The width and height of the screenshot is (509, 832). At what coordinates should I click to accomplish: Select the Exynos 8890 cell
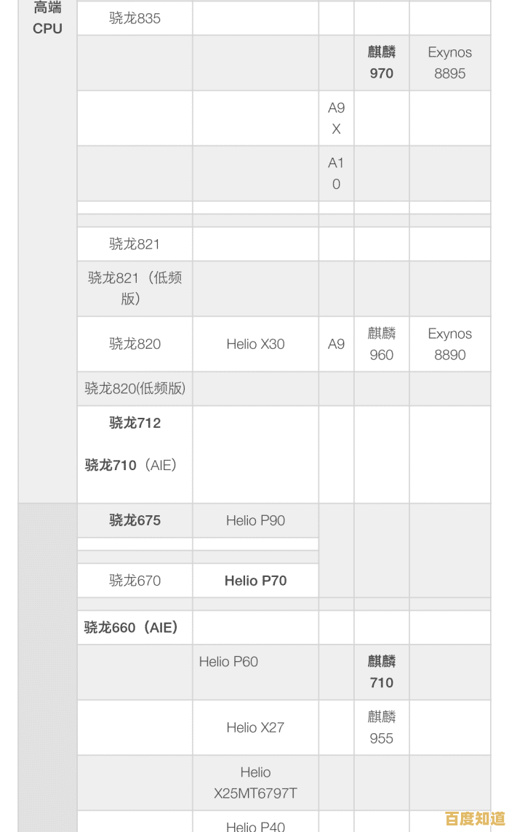coord(449,344)
